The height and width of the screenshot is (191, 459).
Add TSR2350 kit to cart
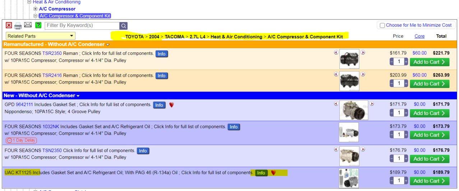[430, 62]
